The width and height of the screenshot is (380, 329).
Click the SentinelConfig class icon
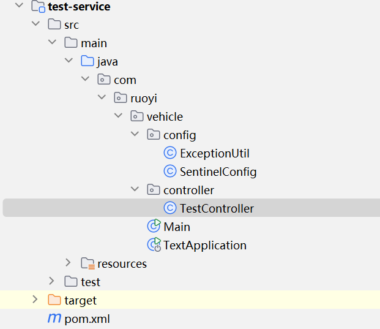coord(170,172)
